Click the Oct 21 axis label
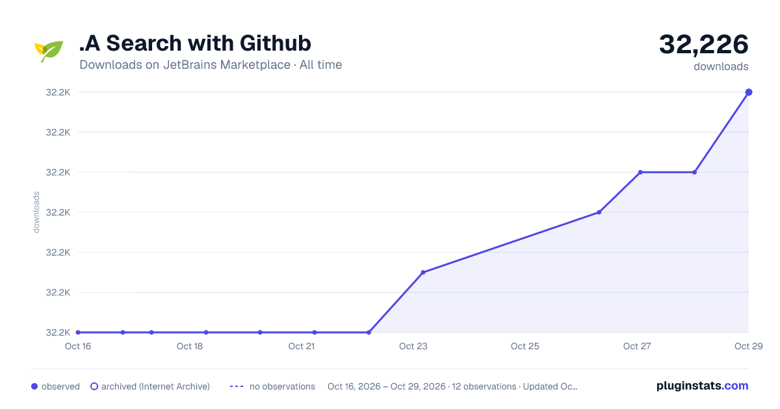The width and height of the screenshot is (780, 409). pos(302,346)
